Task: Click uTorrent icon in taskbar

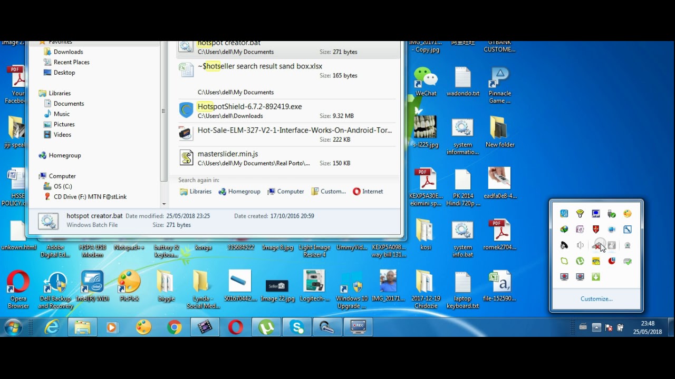Action: click(266, 327)
